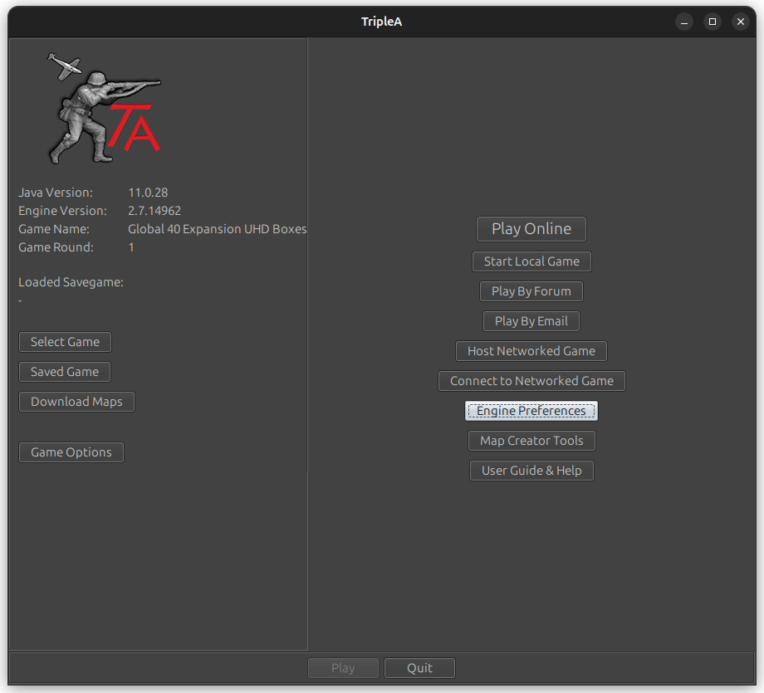Image resolution: width=764 pixels, height=693 pixels.
Task: Connect to a Networked Game
Action: pos(531,380)
